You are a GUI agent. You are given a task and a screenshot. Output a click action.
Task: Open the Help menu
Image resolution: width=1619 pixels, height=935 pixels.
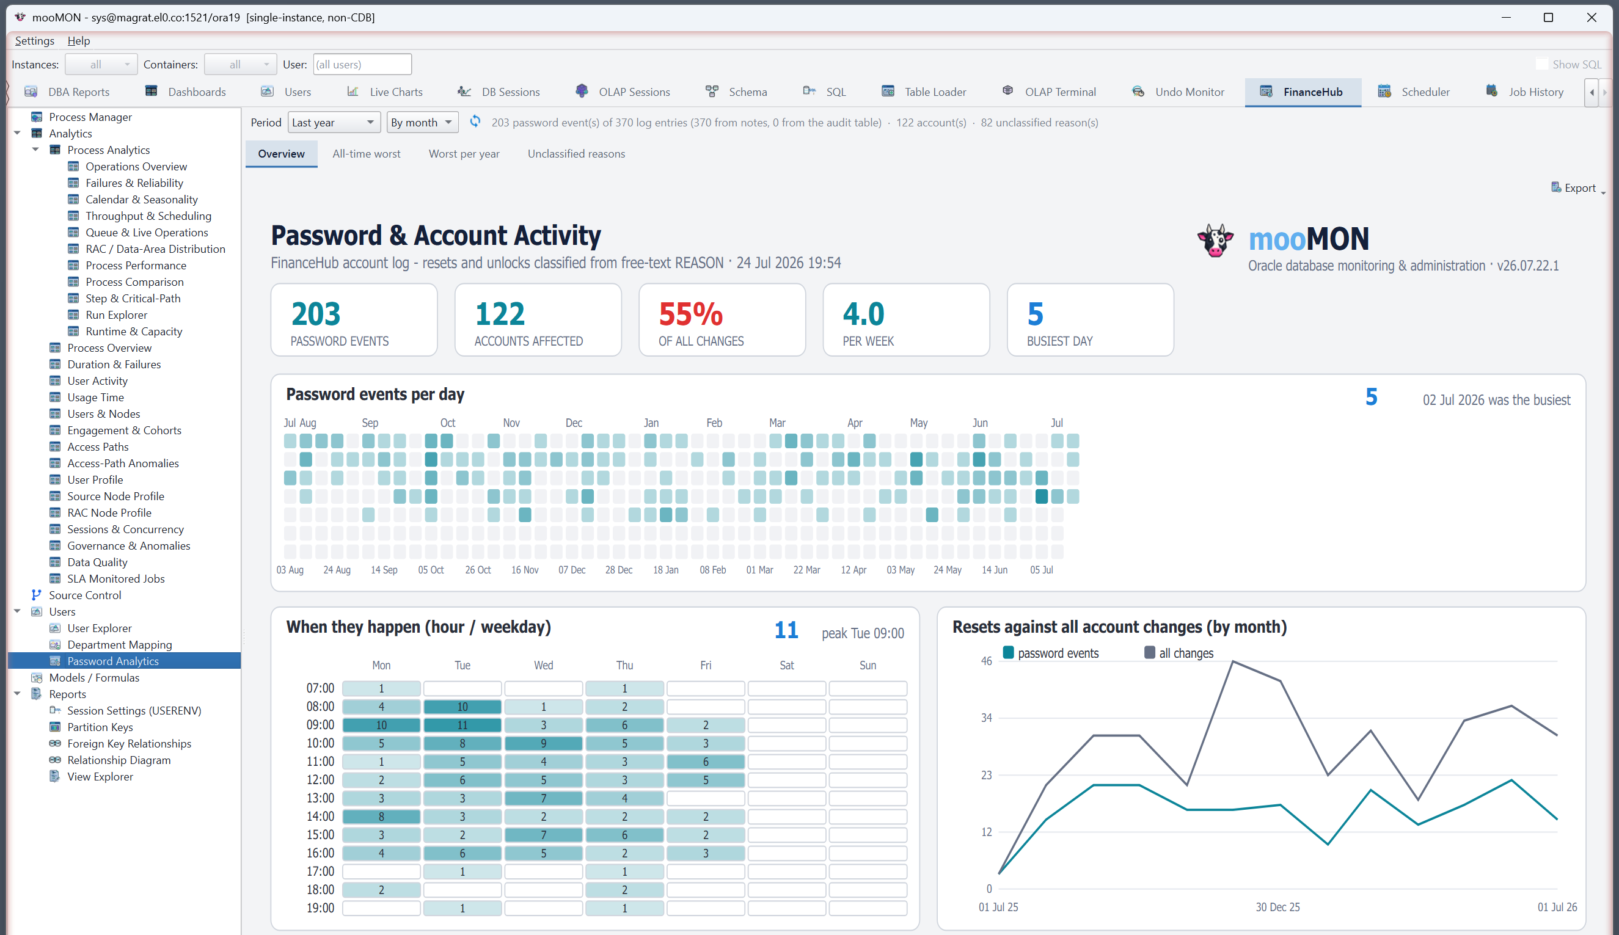tap(78, 40)
